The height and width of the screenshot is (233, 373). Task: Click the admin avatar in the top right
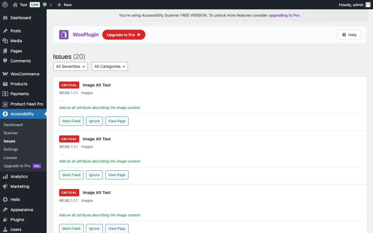click(x=368, y=5)
